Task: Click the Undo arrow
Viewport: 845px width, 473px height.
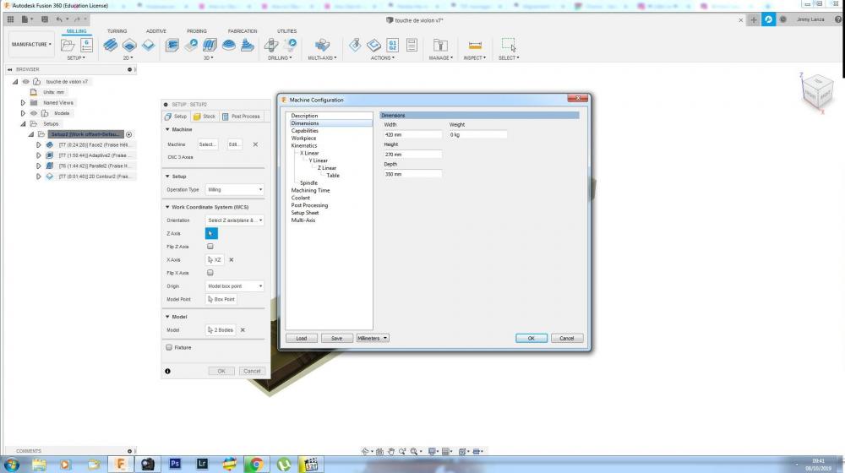Action: 60,19
